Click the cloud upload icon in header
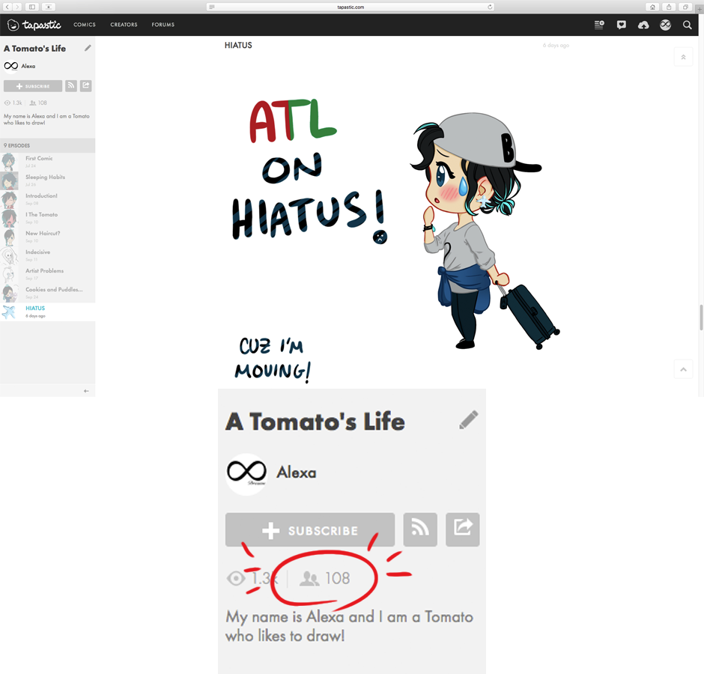This screenshot has height=674, width=704. (x=643, y=25)
